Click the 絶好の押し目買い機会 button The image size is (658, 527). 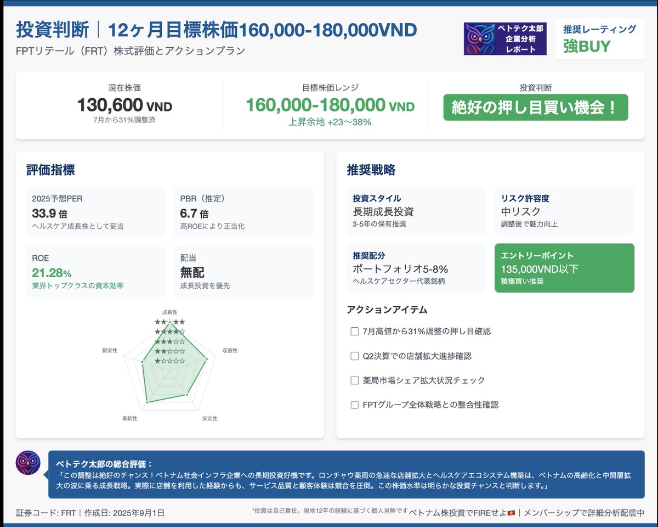tap(536, 108)
